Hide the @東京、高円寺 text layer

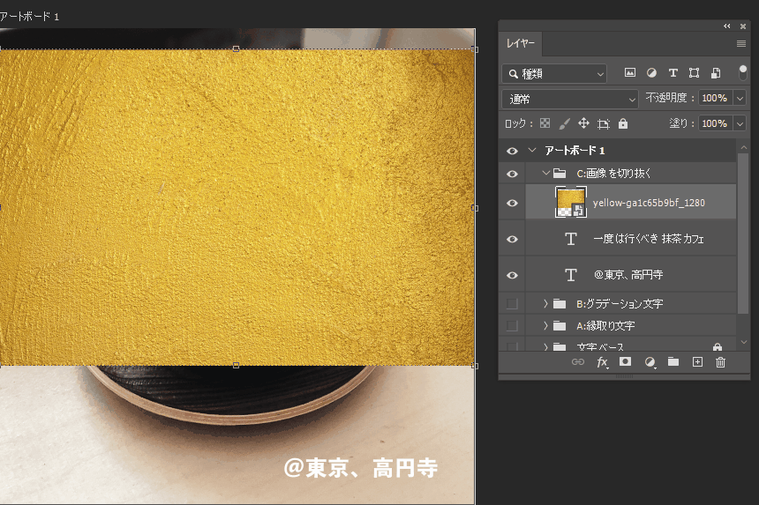512,276
